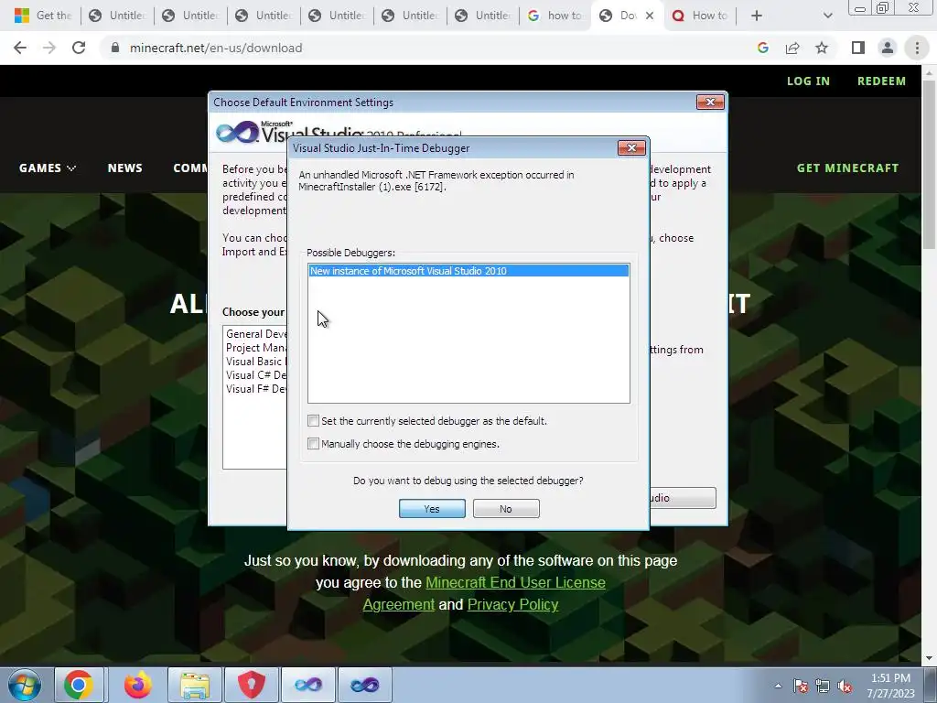Switch to the first 'Untitled' tab
Screen dimensions: 937x703
117,16
